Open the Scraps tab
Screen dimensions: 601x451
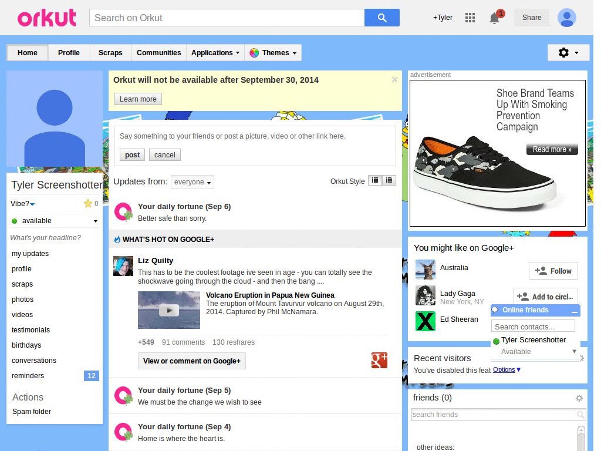click(110, 53)
